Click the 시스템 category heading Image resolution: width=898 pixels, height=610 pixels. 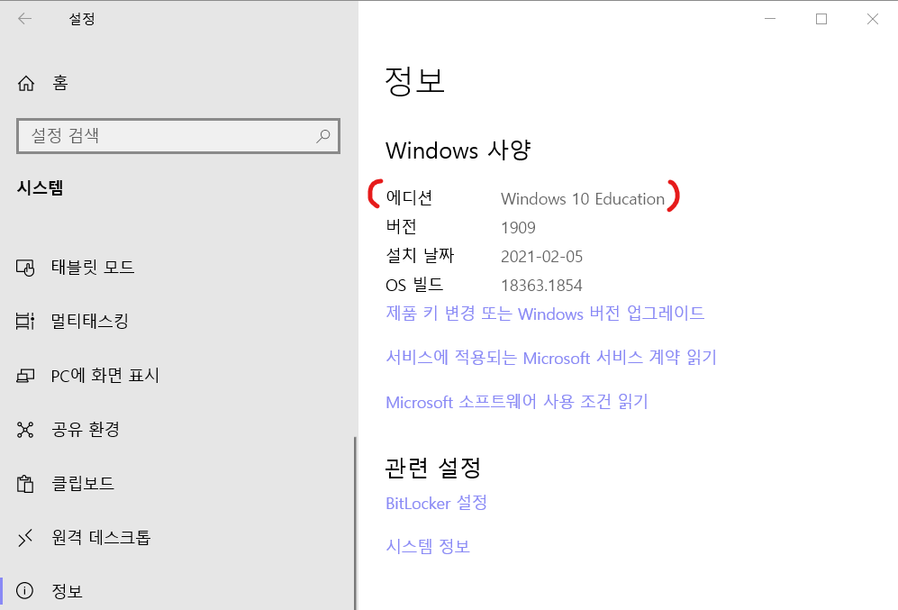click(x=41, y=188)
